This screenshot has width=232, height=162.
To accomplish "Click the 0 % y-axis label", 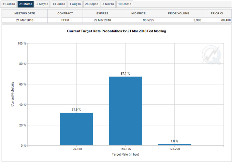I will 23,146.
